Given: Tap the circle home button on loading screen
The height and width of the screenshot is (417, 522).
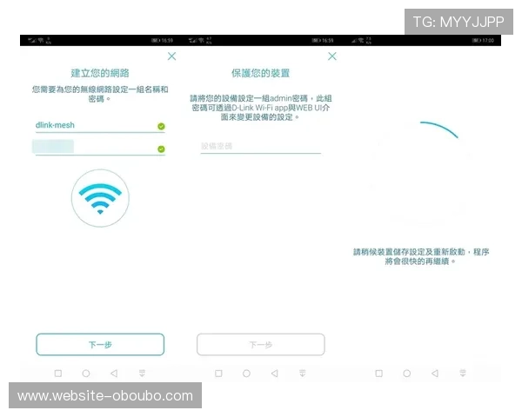Looking at the screenshot, I should pyautogui.click(x=407, y=374).
